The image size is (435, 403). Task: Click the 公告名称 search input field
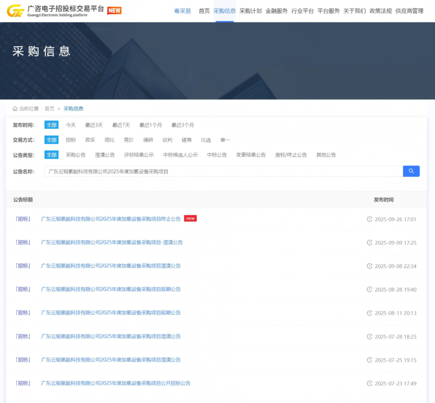[224, 172]
